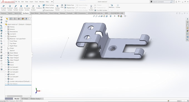The width and height of the screenshot is (189, 102).
Task: Open the DisplayManager tab
Action: 23,19
